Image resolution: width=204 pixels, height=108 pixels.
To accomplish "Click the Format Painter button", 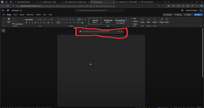I will 18,24.
